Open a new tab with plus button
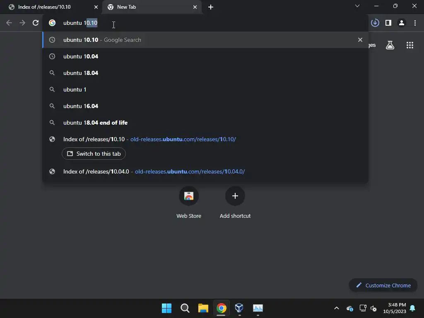The image size is (424, 318). 211,7
